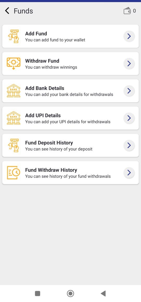Click the Add Bank Details bank icon
141x302 pixels.
(14, 91)
